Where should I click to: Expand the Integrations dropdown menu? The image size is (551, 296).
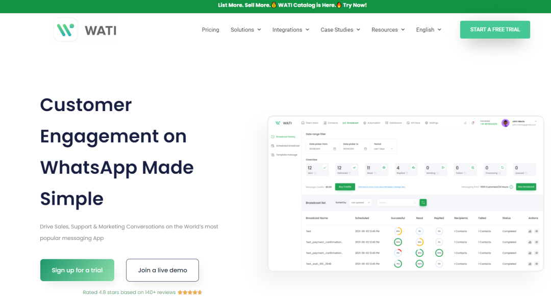tap(291, 30)
